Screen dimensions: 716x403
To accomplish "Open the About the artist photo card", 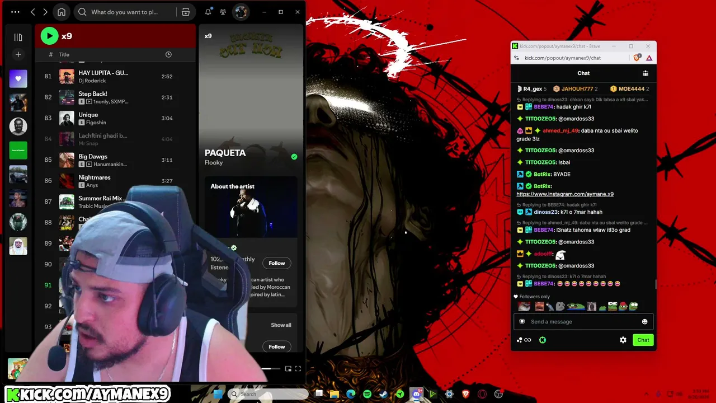I will (x=251, y=207).
